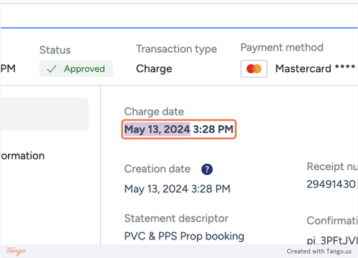Click the receipt number 29491430
358x258 pixels.
tap(331, 184)
